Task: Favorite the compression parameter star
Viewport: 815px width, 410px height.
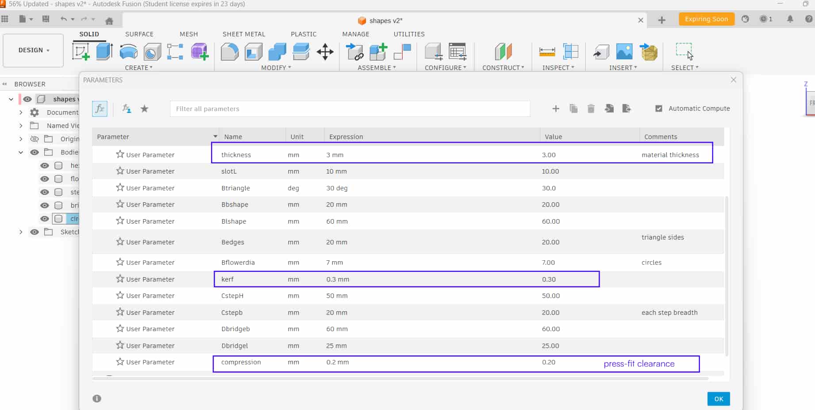Action: click(x=120, y=361)
